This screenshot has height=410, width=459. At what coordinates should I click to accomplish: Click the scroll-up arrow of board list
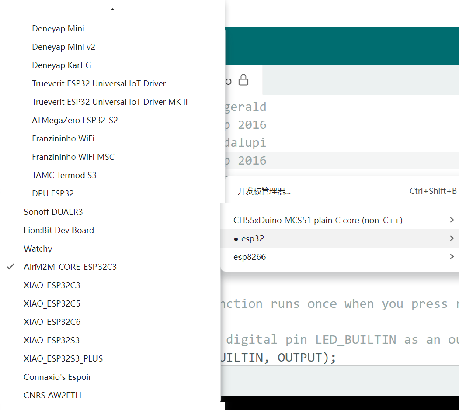click(112, 9)
